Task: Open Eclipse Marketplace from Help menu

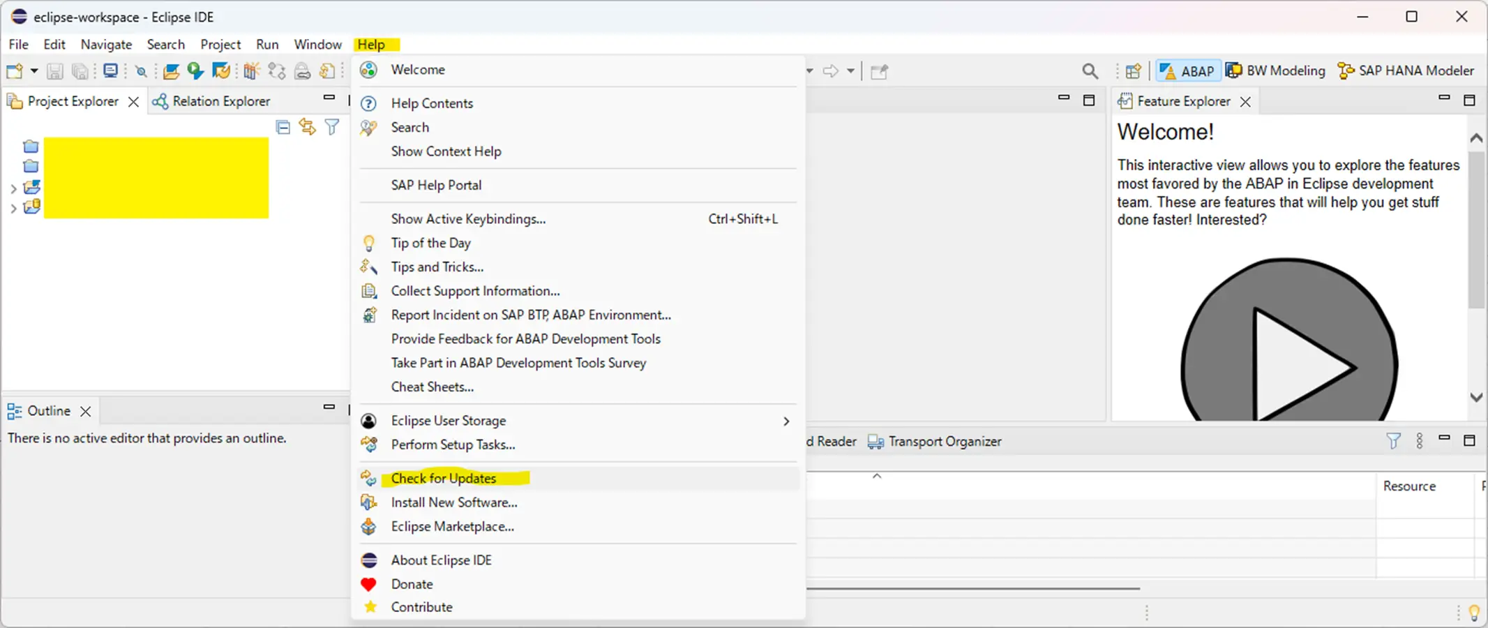Action: 579,527
